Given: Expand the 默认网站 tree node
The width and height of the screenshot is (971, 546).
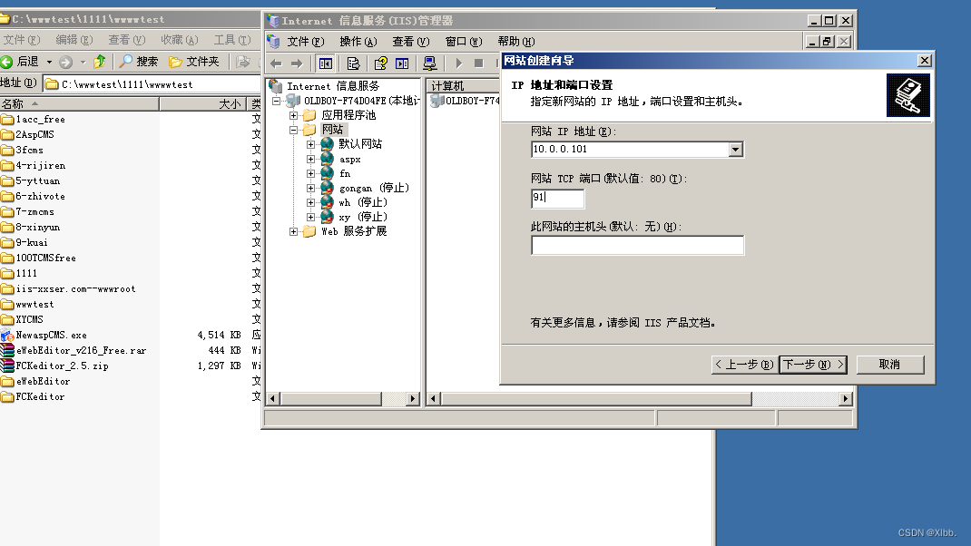Looking at the screenshot, I should [311, 144].
